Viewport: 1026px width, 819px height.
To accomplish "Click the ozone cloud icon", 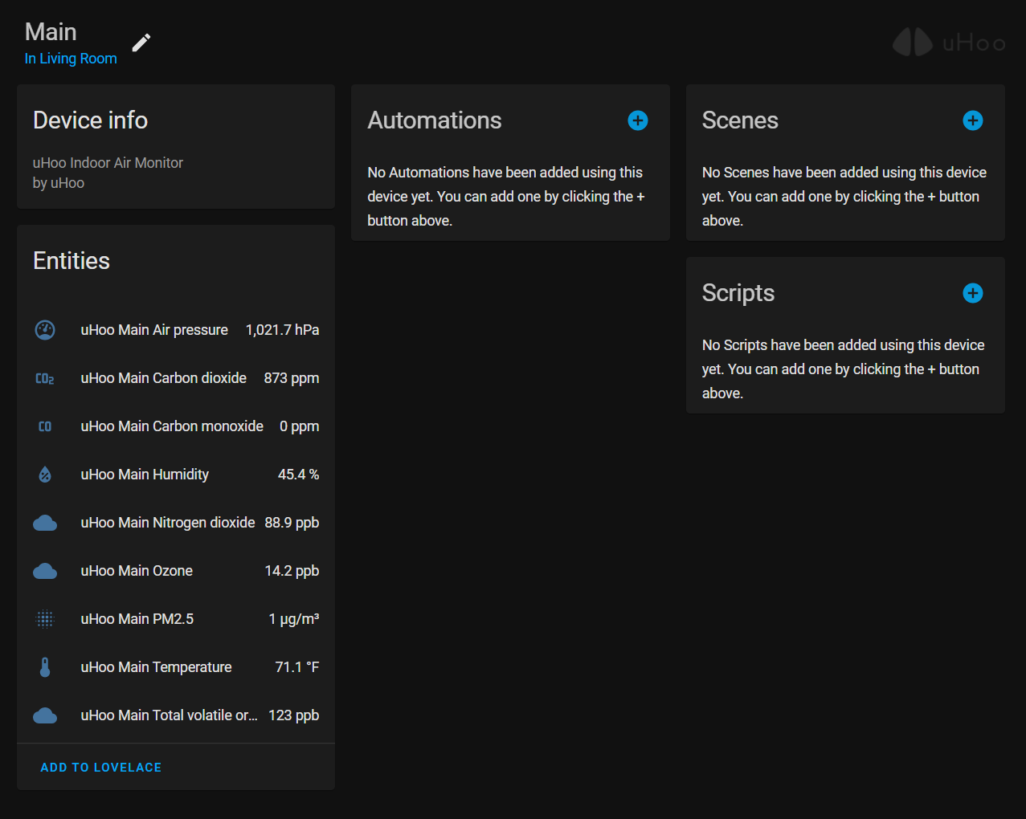I will pyautogui.click(x=45, y=571).
